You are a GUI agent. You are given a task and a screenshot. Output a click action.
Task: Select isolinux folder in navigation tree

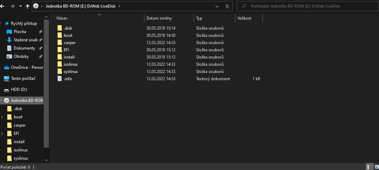20,150
